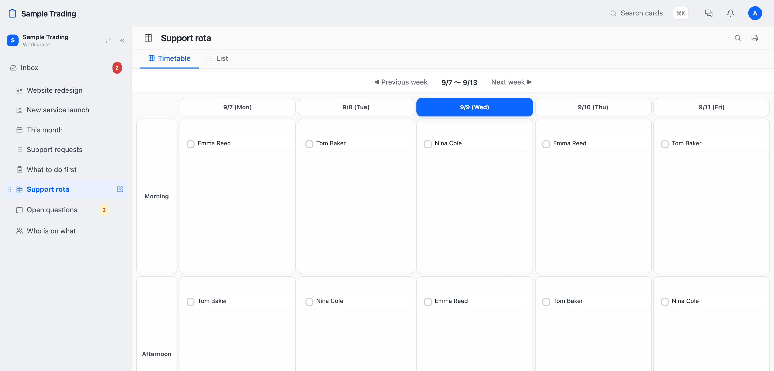Open What to do first in the sidebar

click(x=66, y=170)
